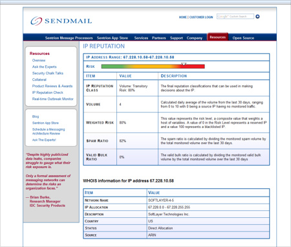Click the Weighted Risk value '80%'
Screen dimensions: 291x247
pos(123,123)
